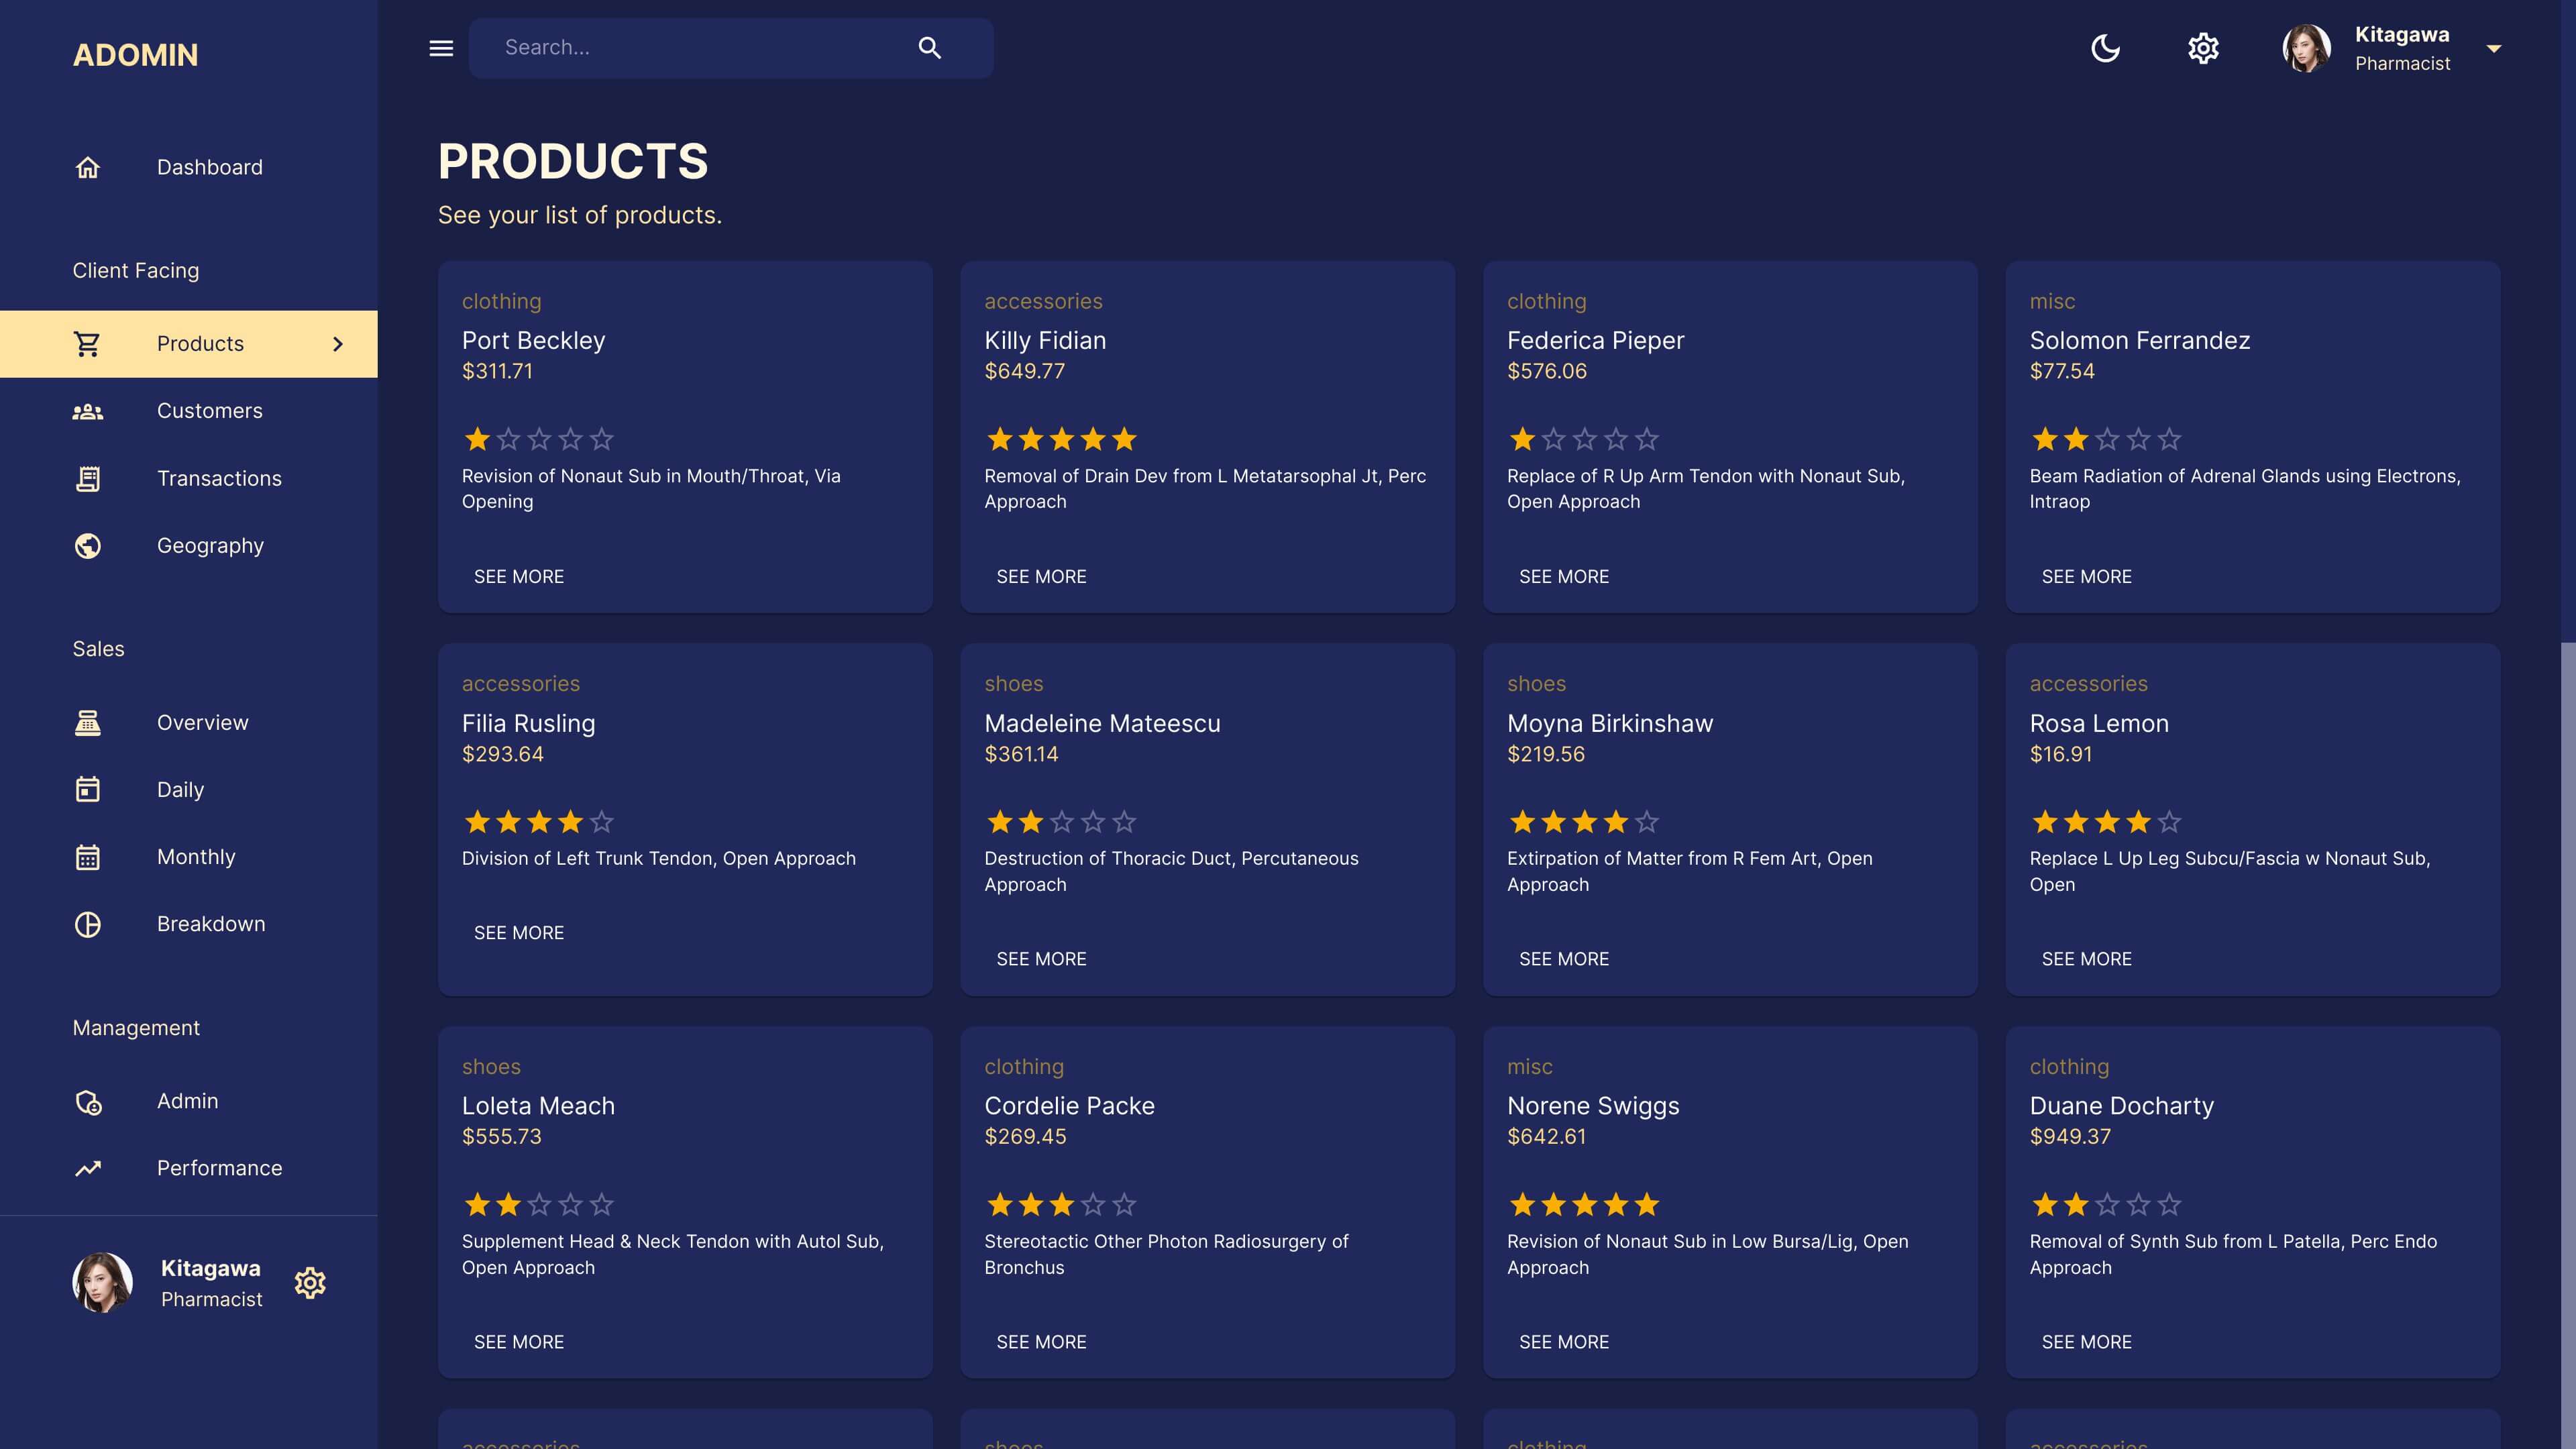Expand the user profile dropdown arrow
The height and width of the screenshot is (1449, 2576).
click(2493, 48)
